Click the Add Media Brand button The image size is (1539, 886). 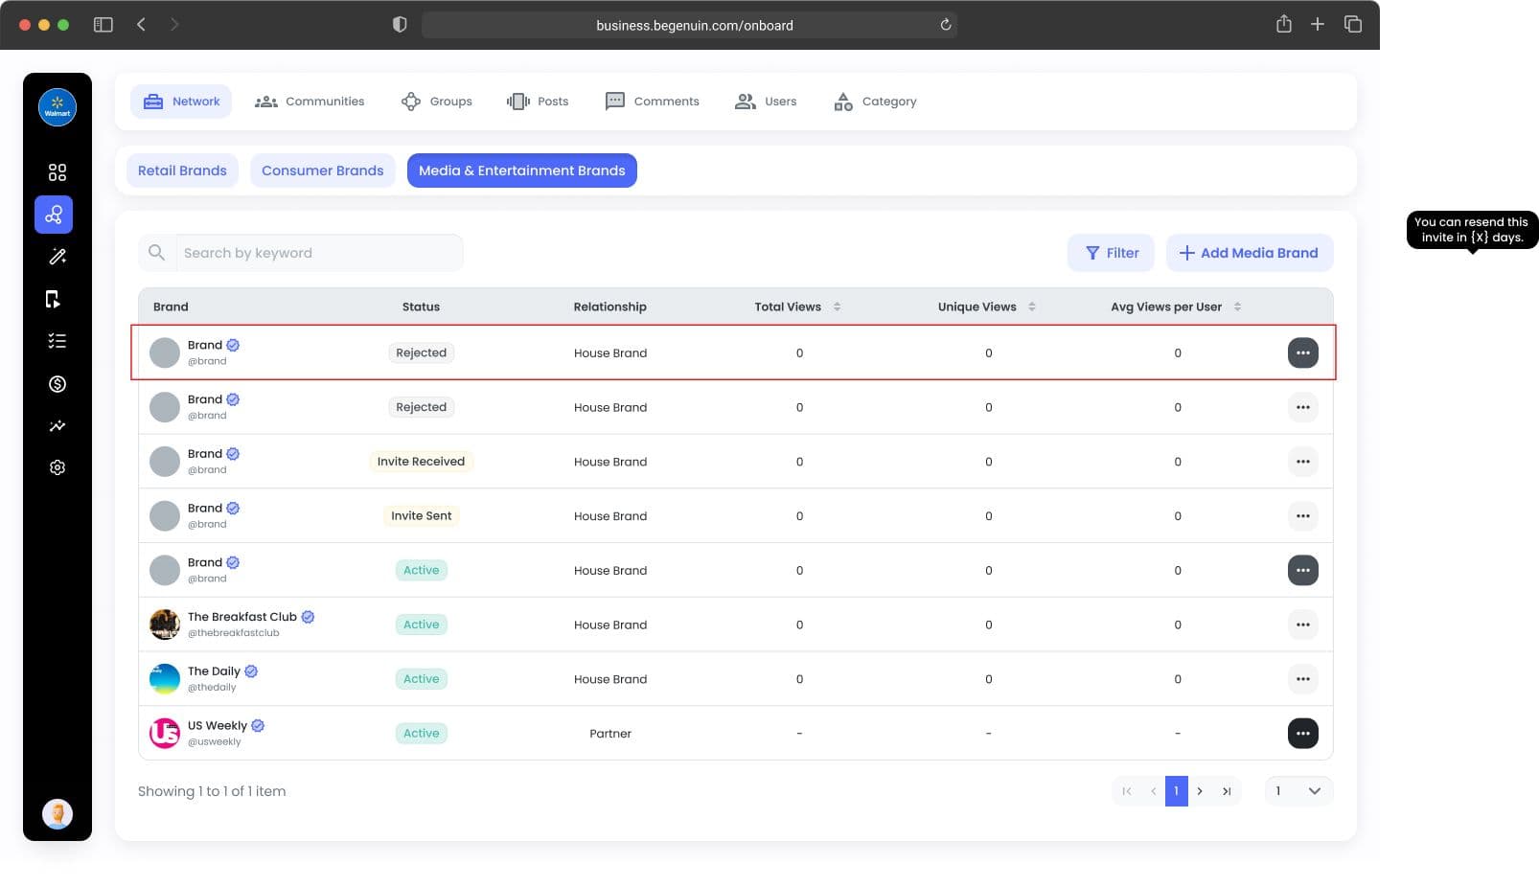tap(1249, 253)
